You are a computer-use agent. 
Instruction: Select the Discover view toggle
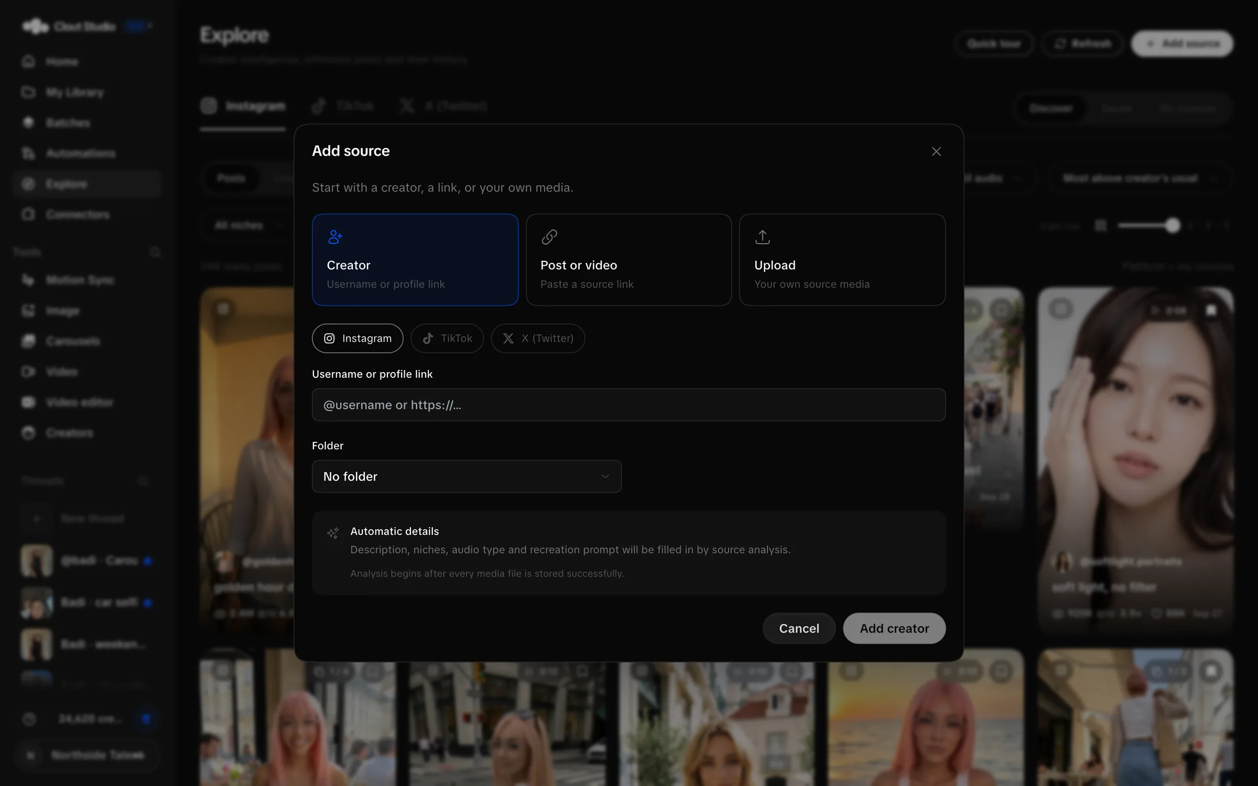point(1050,108)
